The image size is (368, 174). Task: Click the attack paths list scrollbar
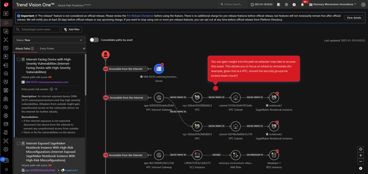pyautogui.click(x=85, y=75)
